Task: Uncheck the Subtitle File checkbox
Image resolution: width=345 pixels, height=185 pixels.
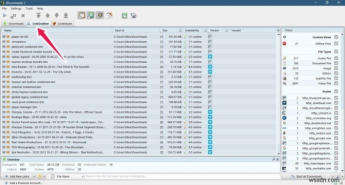Action: [336, 79]
